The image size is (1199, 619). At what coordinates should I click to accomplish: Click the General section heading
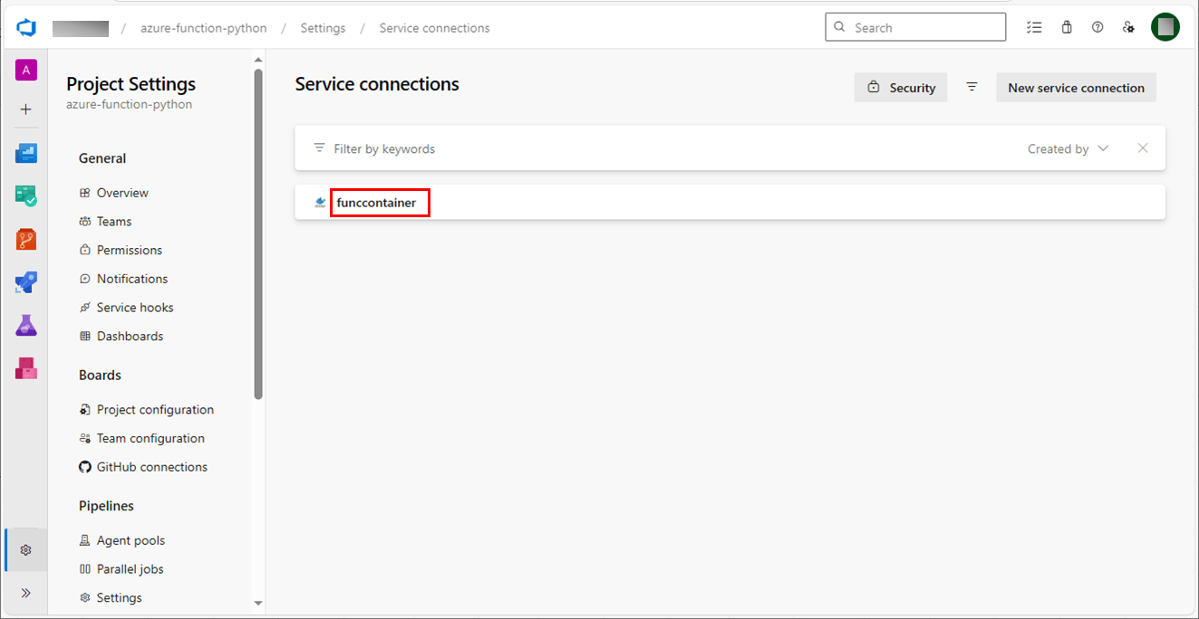tap(102, 158)
